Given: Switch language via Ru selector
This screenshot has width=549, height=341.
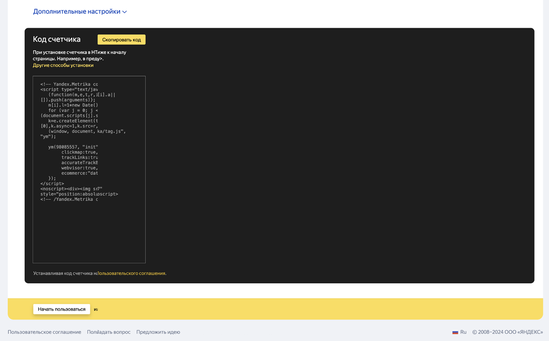Looking at the screenshot, I should tap(460, 332).
